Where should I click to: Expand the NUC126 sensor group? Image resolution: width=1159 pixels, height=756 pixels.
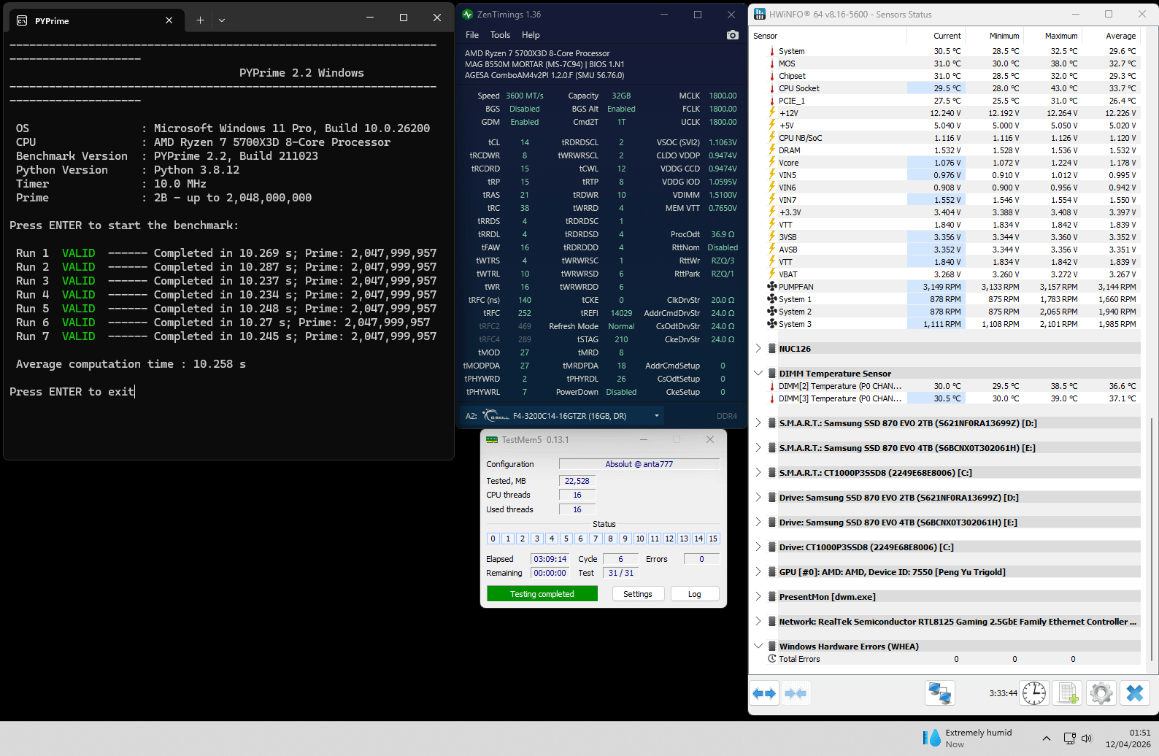pyautogui.click(x=758, y=349)
